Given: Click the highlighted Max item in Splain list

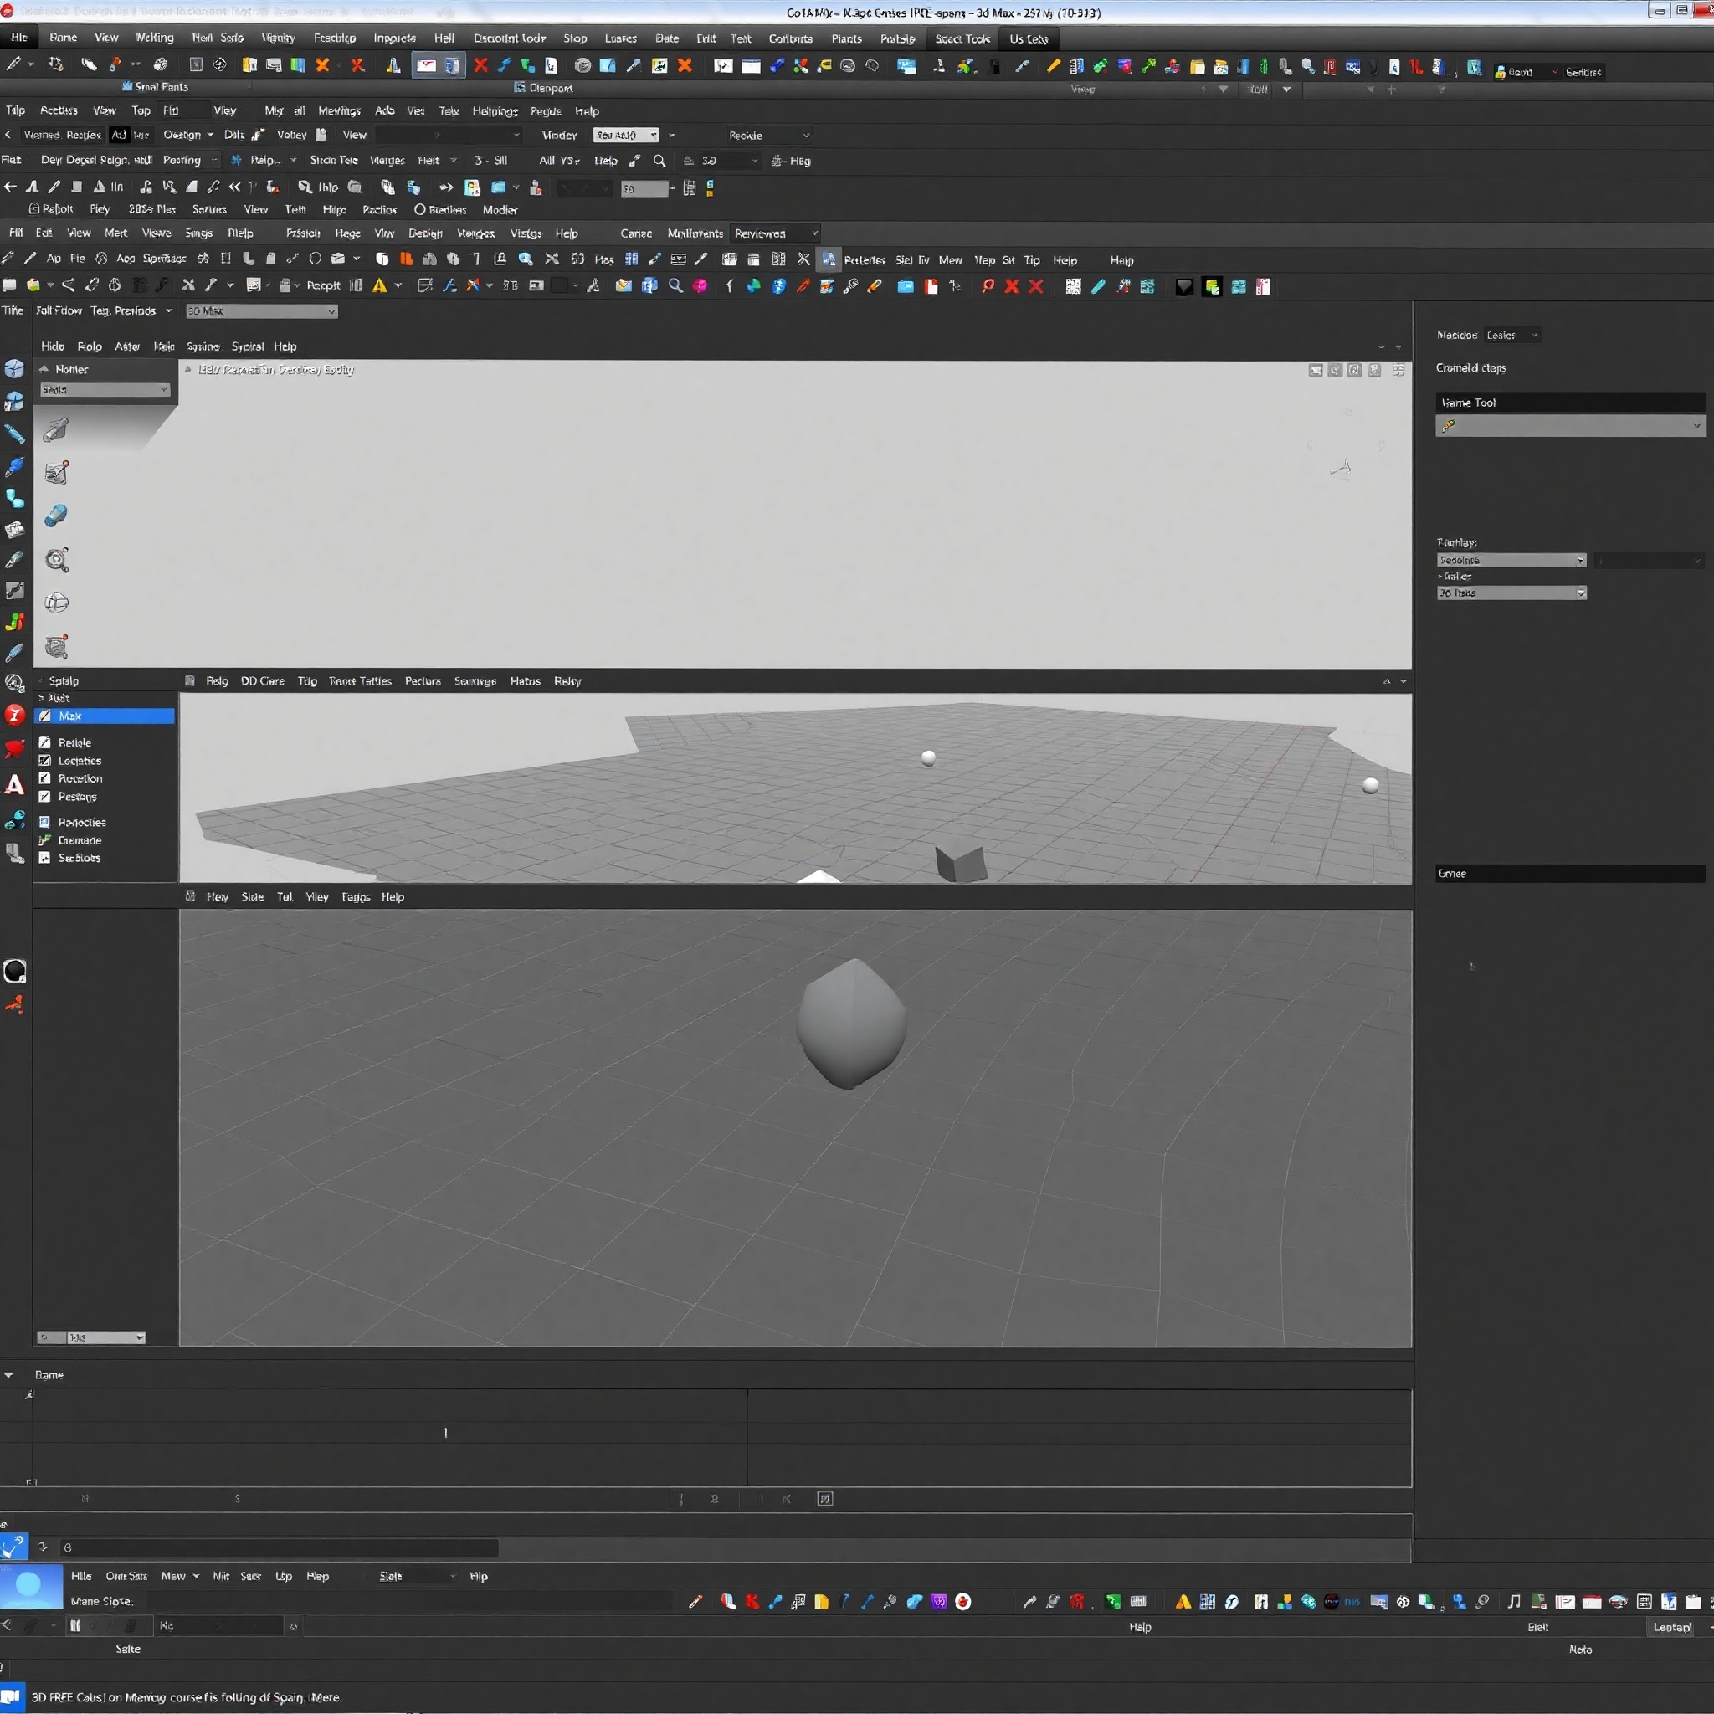Looking at the screenshot, I should point(105,715).
